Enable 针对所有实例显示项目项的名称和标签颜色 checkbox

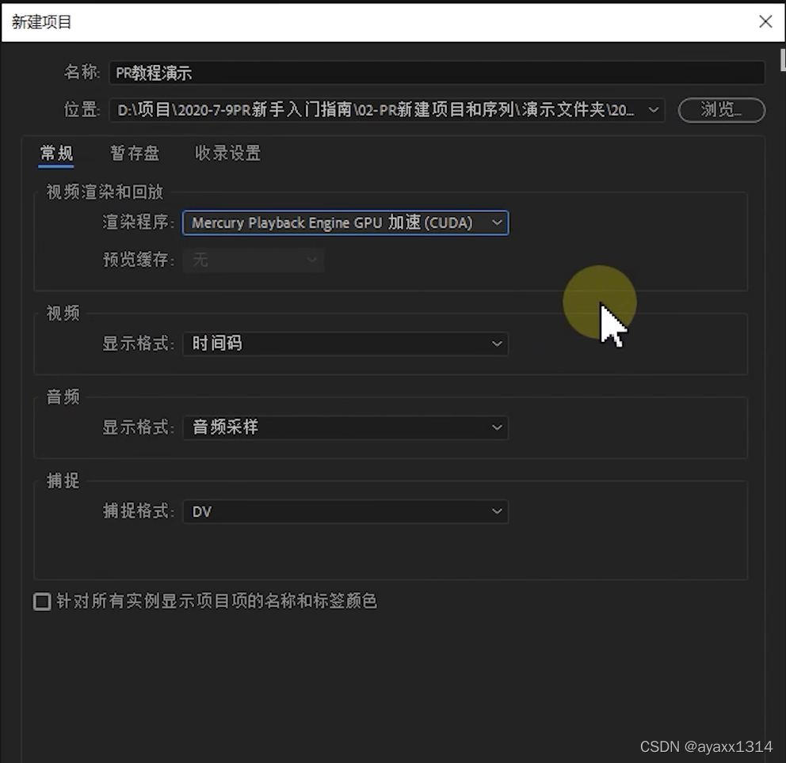tap(42, 602)
